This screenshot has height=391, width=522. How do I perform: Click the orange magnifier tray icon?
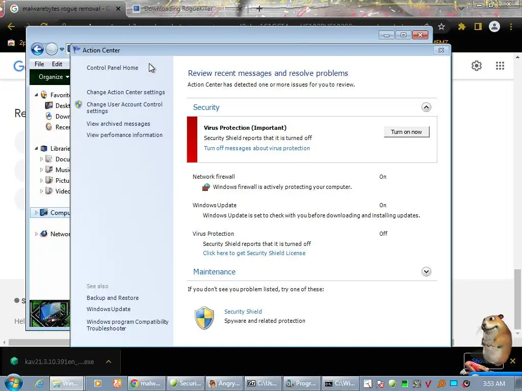click(441, 384)
